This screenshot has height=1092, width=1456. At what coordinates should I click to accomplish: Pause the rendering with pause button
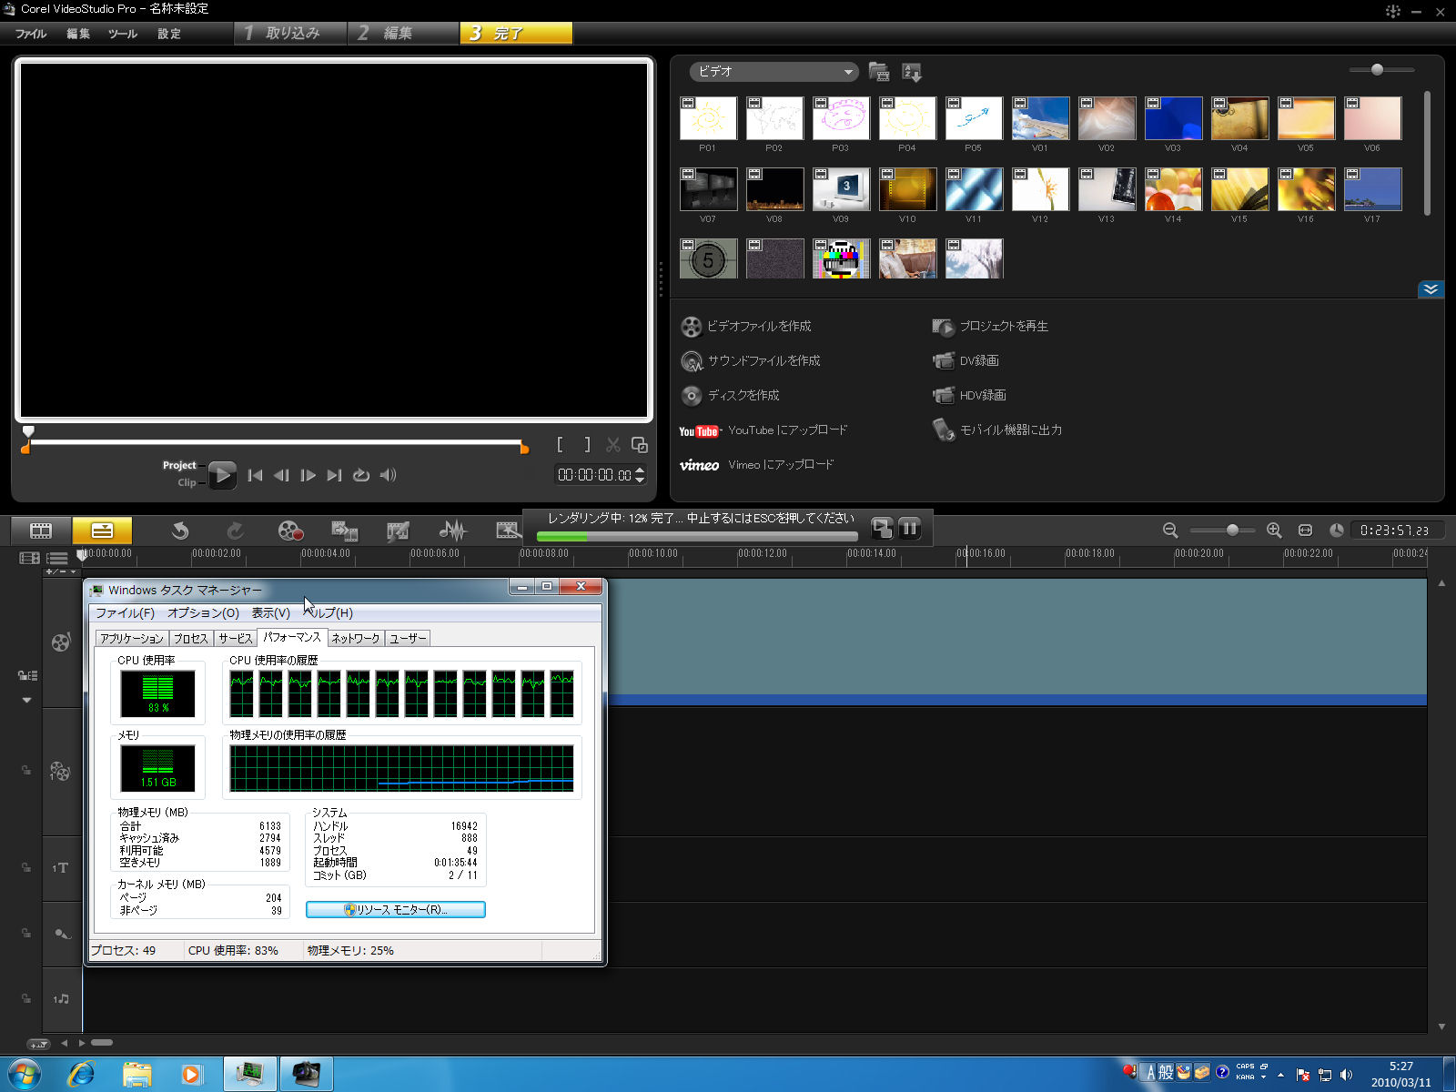click(909, 529)
